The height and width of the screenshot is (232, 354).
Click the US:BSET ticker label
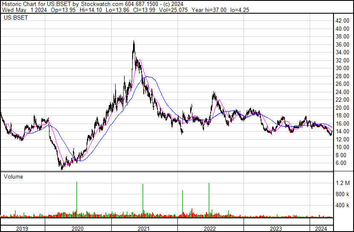(x=16, y=18)
